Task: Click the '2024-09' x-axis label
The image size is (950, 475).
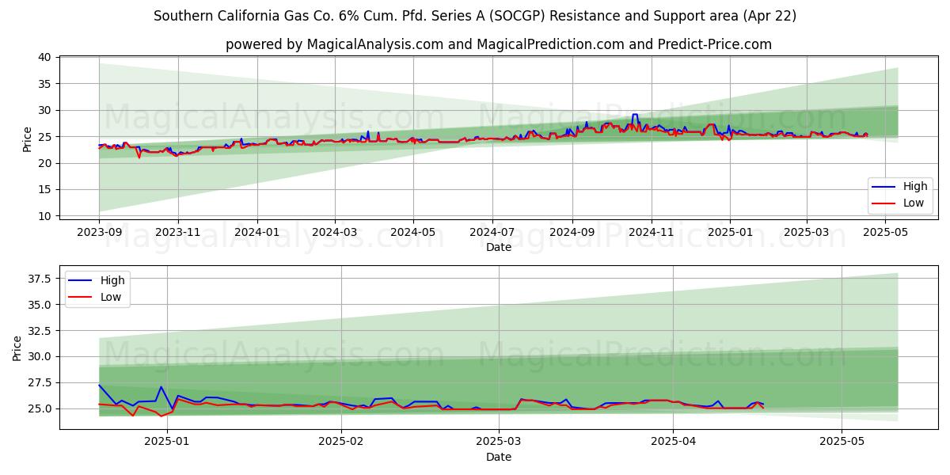Action: coord(572,233)
